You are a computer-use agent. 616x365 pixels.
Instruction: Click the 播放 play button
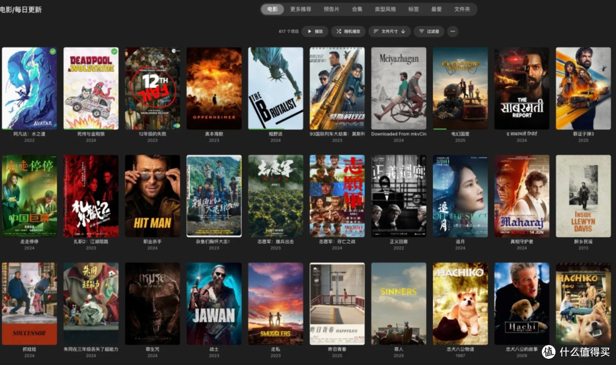point(315,31)
